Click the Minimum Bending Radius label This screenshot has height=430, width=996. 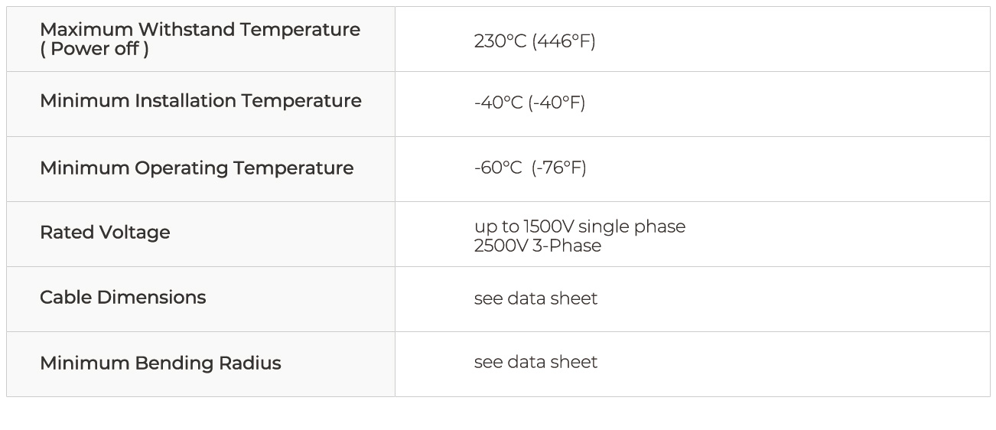160,363
